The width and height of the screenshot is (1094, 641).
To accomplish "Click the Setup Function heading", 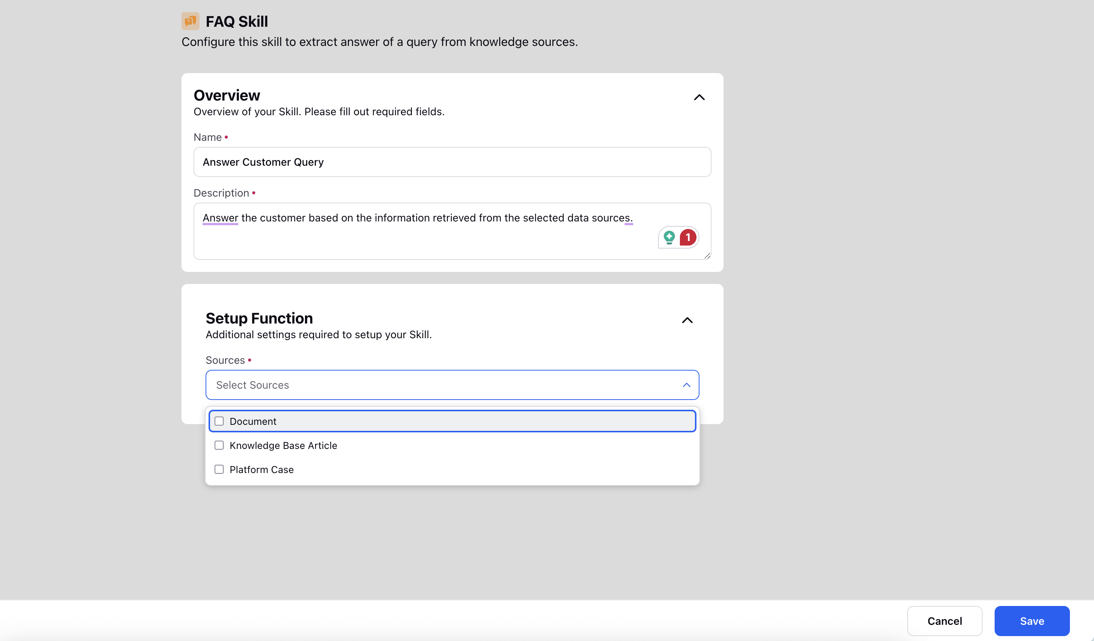I will [x=259, y=318].
